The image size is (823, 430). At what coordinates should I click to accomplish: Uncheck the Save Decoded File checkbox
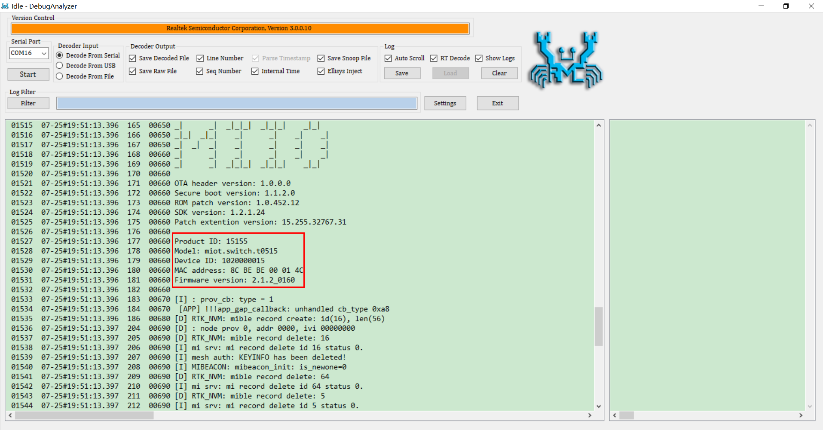click(x=133, y=58)
